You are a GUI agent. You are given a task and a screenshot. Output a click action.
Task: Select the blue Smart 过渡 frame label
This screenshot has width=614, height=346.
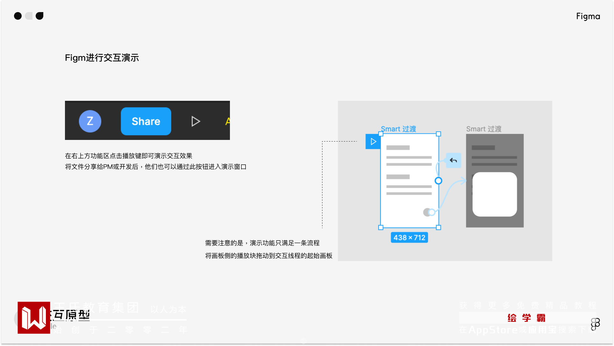[398, 129]
